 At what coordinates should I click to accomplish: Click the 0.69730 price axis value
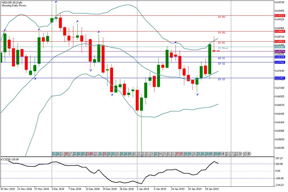280,2
